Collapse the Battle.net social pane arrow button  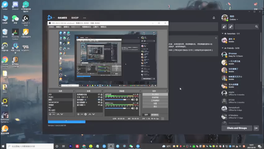pos(256,128)
